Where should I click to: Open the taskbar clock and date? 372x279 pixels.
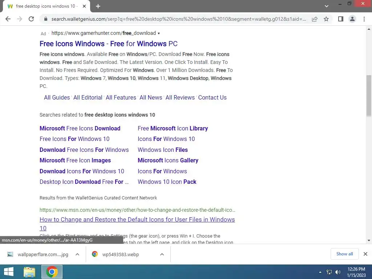356,272
